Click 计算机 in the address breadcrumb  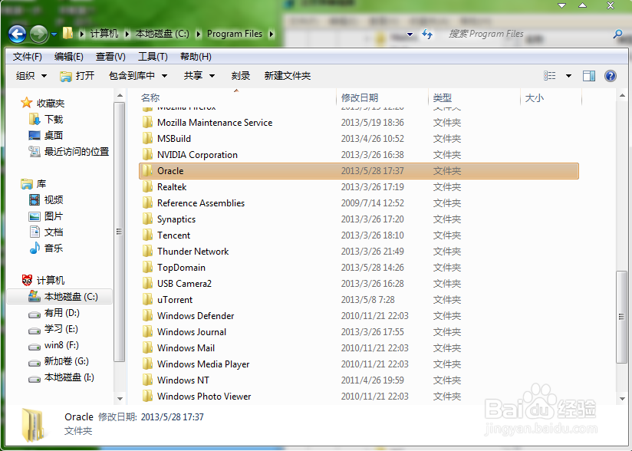(104, 35)
